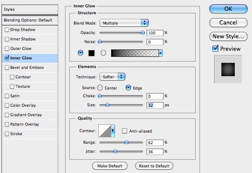Click the Opacity slider handle
The image size is (252, 173).
click(143, 33)
